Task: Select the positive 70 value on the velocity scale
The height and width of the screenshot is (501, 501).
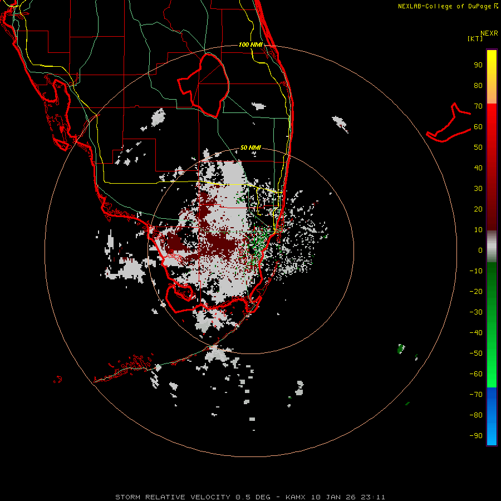Action: coord(478,106)
